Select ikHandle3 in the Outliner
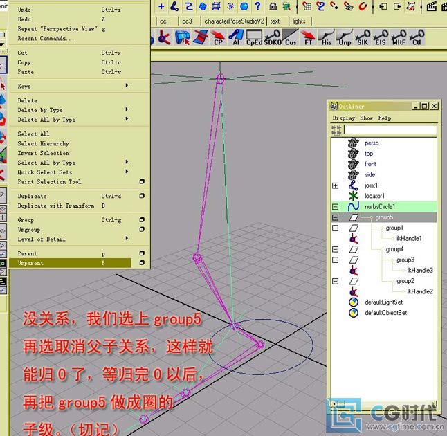Image resolution: width=447 pixels, height=436 pixels. (420, 270)
